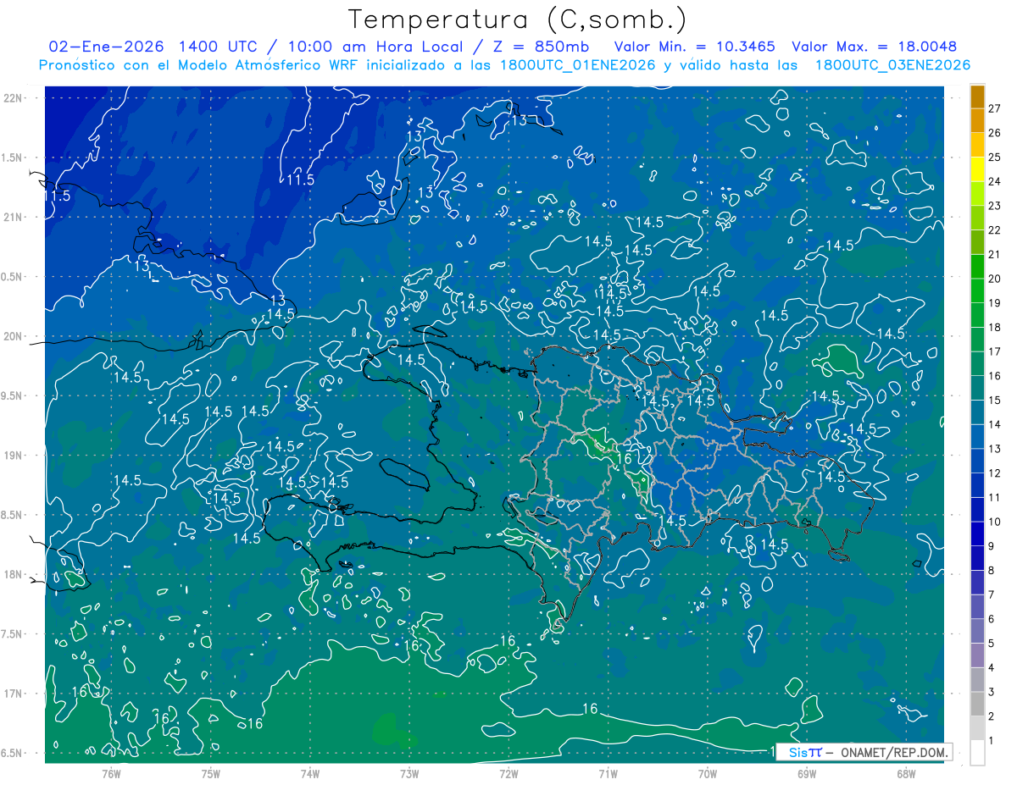Click the '21N' latitude axis label
Screen dimensions: 1017x785
(13, 217)
